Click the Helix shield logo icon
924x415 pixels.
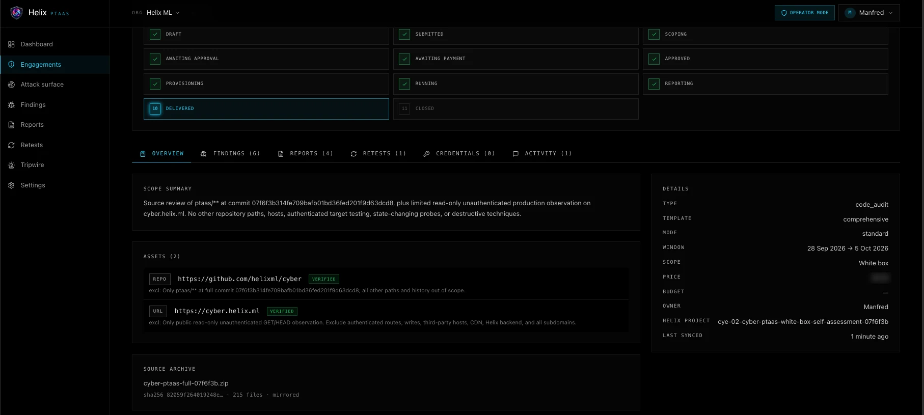click(16, 13)
